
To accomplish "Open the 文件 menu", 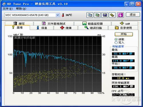I will [8, 9].
